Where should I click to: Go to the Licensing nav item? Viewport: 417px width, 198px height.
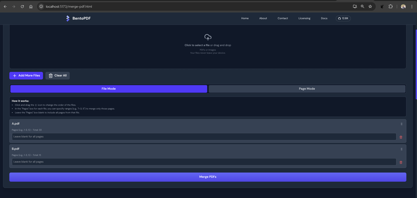(304, 18)
